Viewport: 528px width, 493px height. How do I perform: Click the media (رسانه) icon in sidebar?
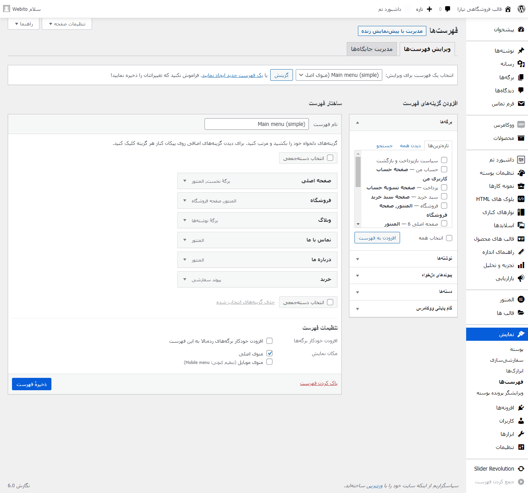(x=521, y=64)
